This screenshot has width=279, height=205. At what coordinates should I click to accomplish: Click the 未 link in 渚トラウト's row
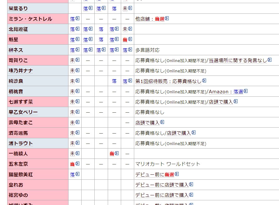click(x=72, y=143)
